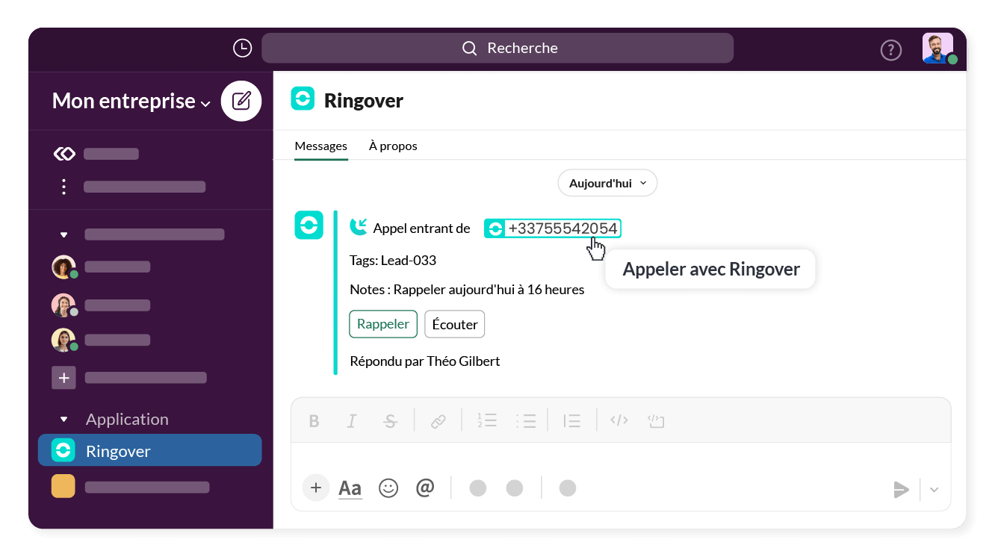Switch to the À propos tab
995x557 pixels.
[393, 146]
